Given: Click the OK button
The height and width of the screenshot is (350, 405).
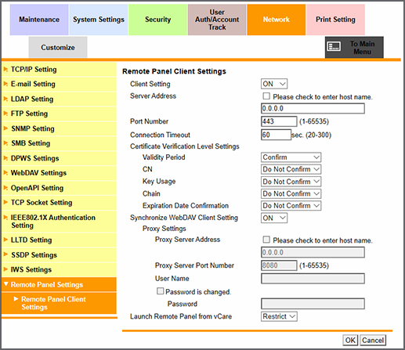Looking at the screenshot, I should [350, 340].
